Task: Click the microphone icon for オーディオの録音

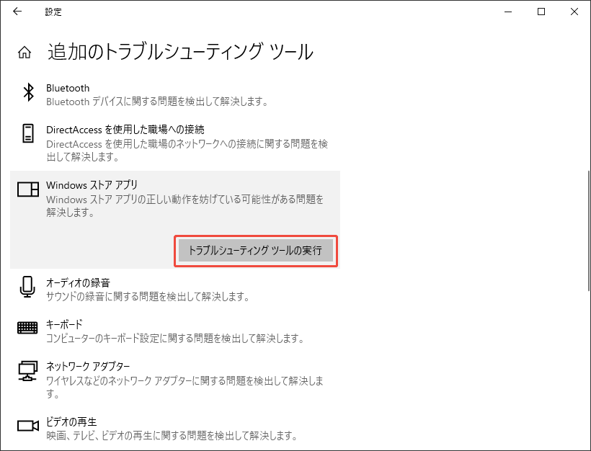Action: point(27,287)
